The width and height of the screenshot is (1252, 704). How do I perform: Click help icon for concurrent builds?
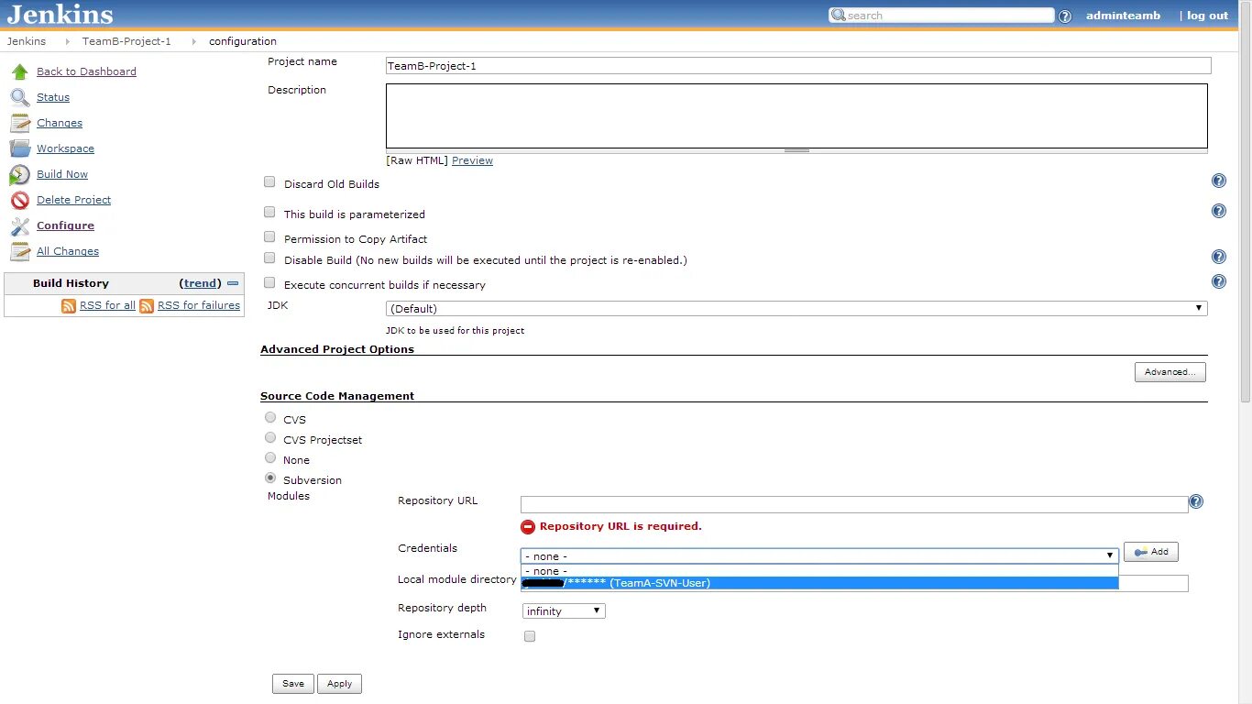pos(1219,281)
